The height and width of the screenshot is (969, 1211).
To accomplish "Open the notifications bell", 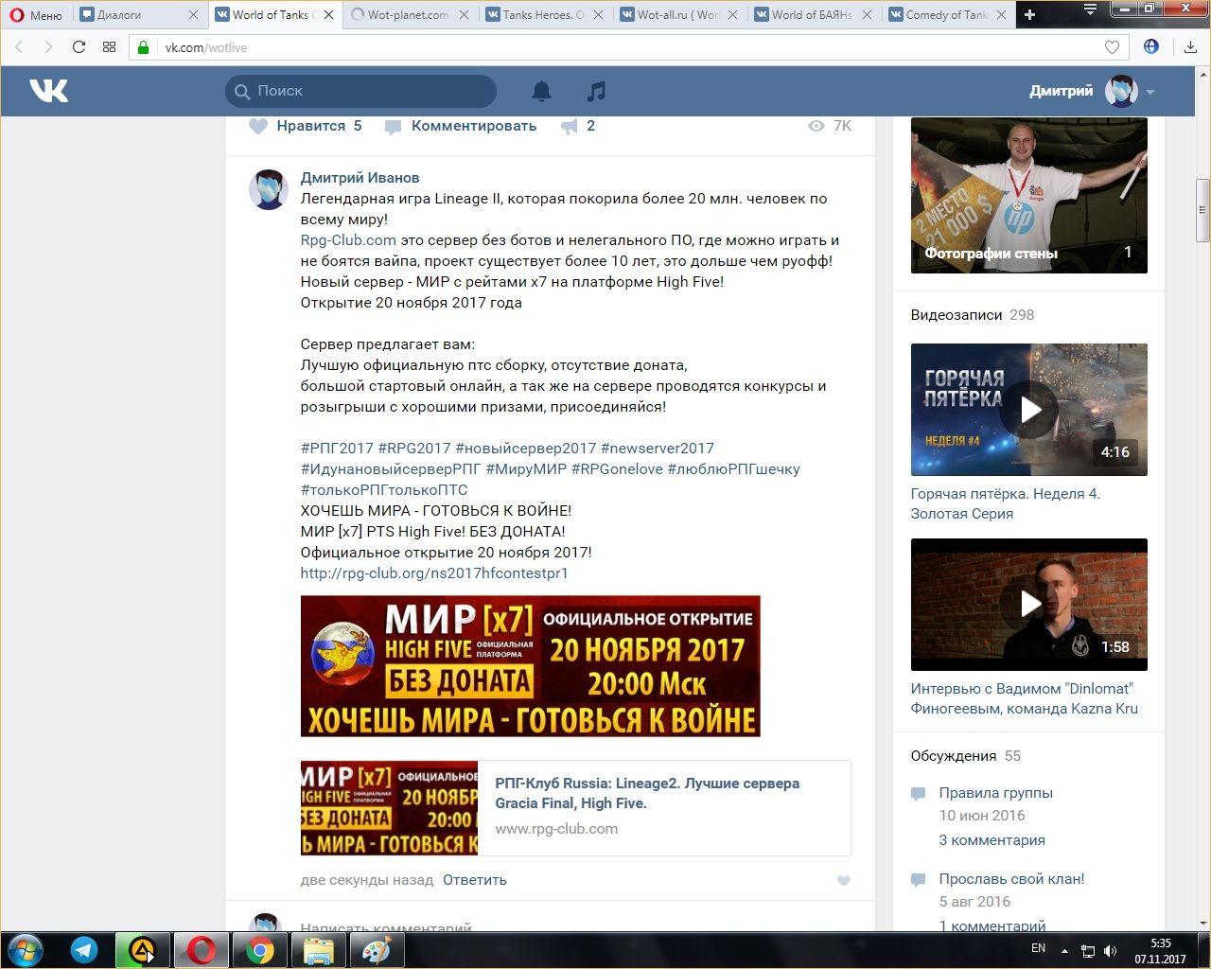I will pyautogui.click(x=541, y=91).
